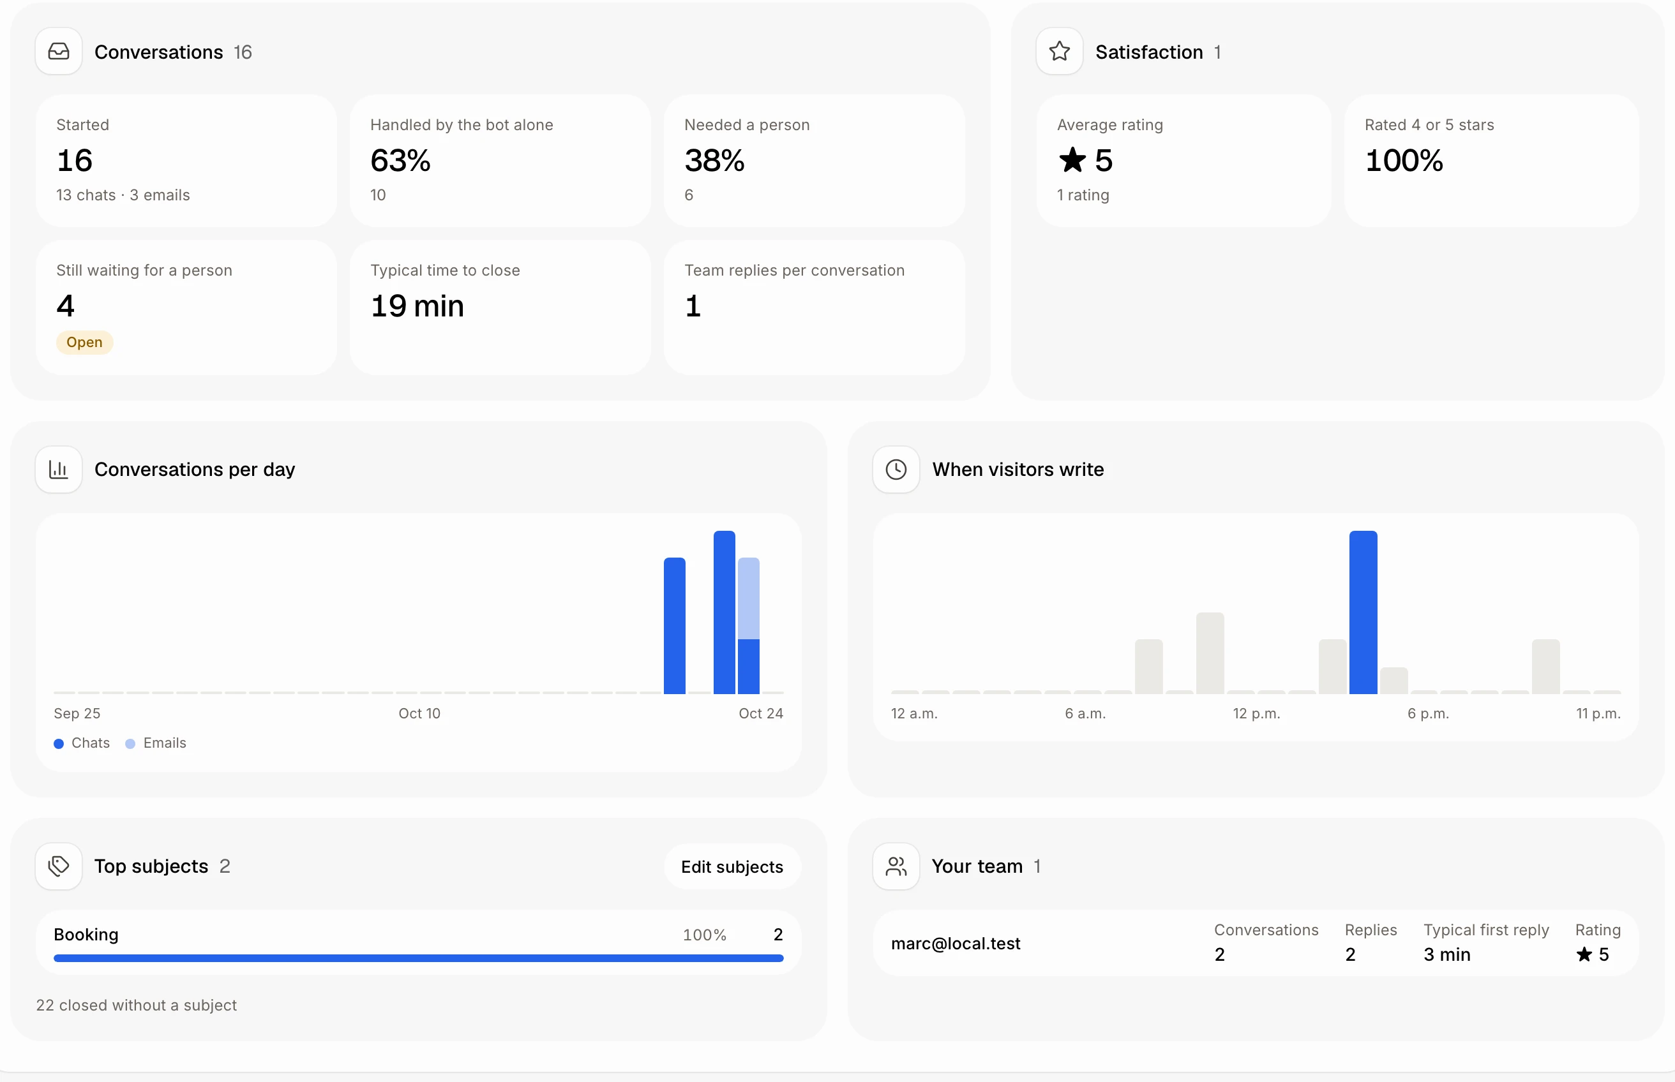Image resolution: width=1675 pixels, height=1082 pixels.
Task: Click the 19 min Typical time to close value
Action: [x=417, y=306]
